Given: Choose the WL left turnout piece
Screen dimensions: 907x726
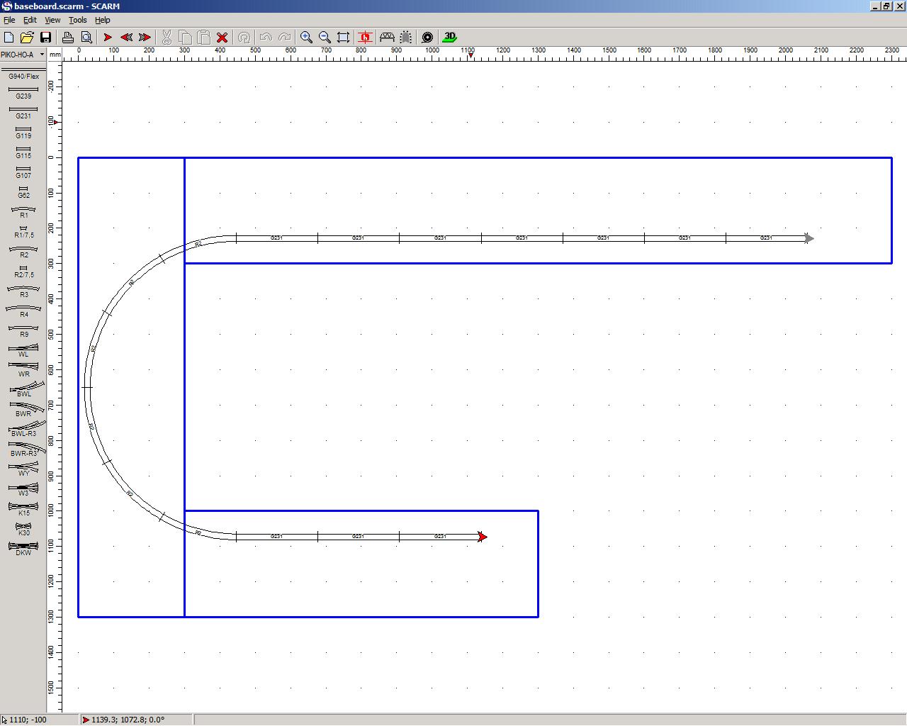Looking at the screenshot, I should pos(23,348).
